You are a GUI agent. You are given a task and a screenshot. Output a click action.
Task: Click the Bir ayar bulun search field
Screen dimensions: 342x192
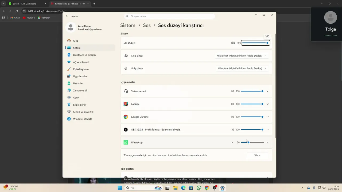click(x=171, y=16)
